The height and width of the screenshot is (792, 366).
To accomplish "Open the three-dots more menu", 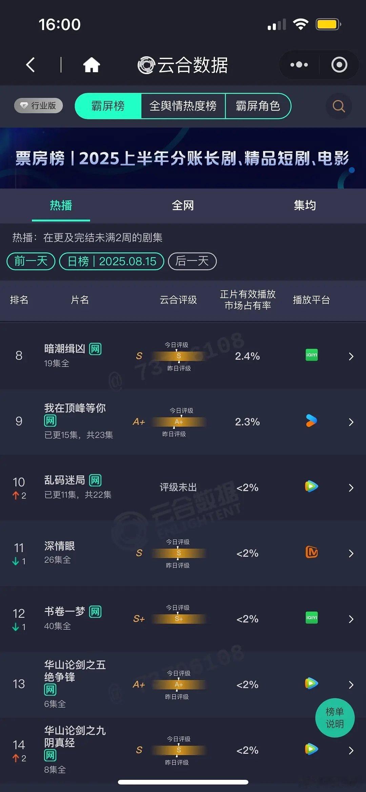I will point(299,65).
